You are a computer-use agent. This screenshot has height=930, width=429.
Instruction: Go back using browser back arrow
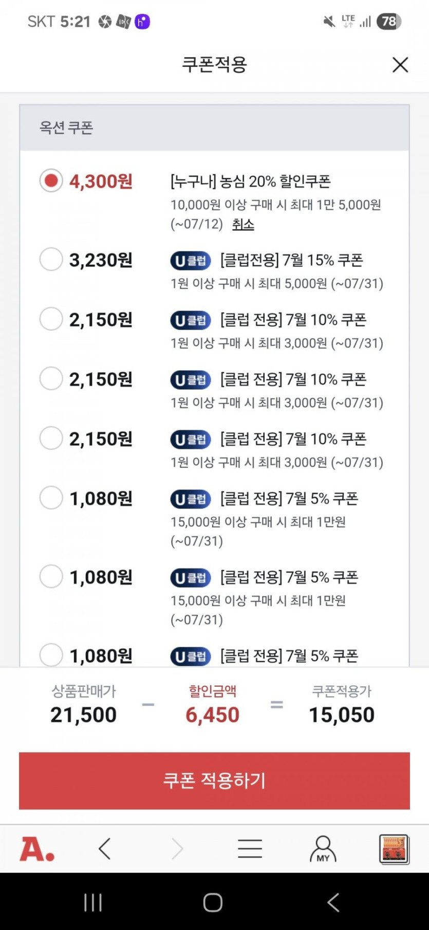pyautogui.click(x=105, y=849)
